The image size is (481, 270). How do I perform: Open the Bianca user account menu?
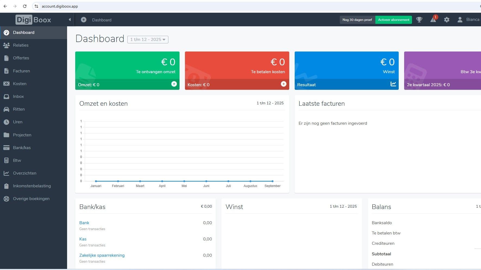click(469, 20)
